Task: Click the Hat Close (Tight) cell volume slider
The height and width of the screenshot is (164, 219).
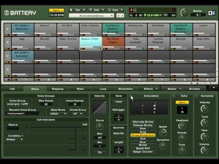Action: 114,47
